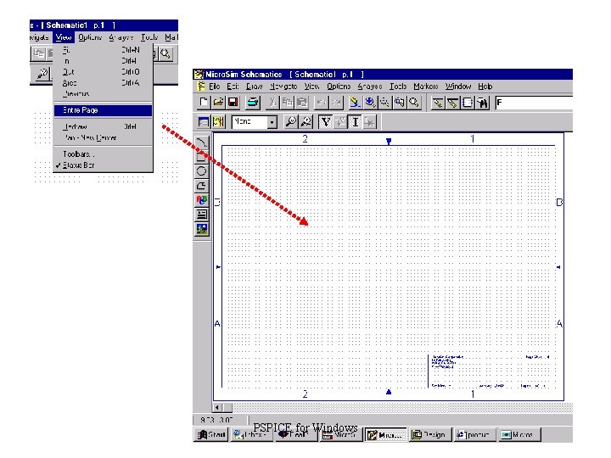Open the marker color dropdown showing None
The image size is (611, 458).
(x=272, y=122)
